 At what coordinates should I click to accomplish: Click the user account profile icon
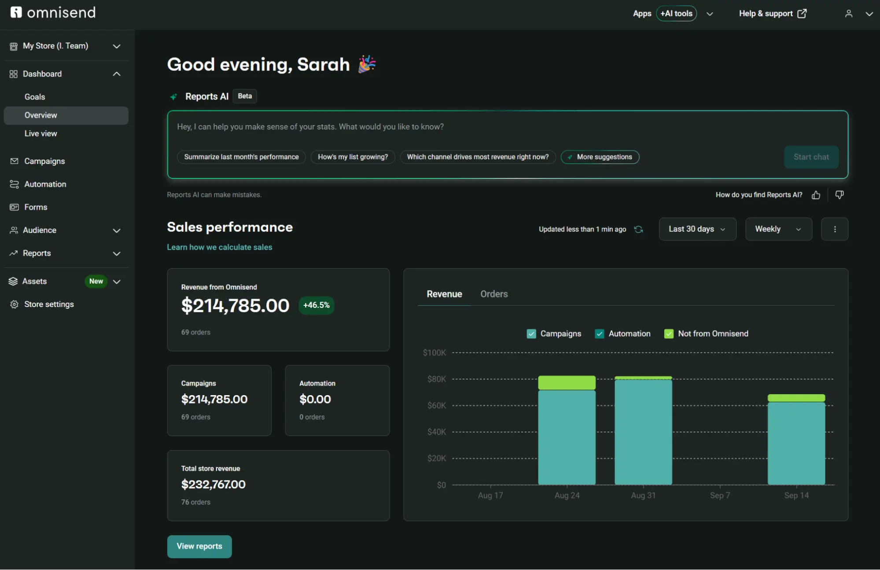(x=849, y=14)
